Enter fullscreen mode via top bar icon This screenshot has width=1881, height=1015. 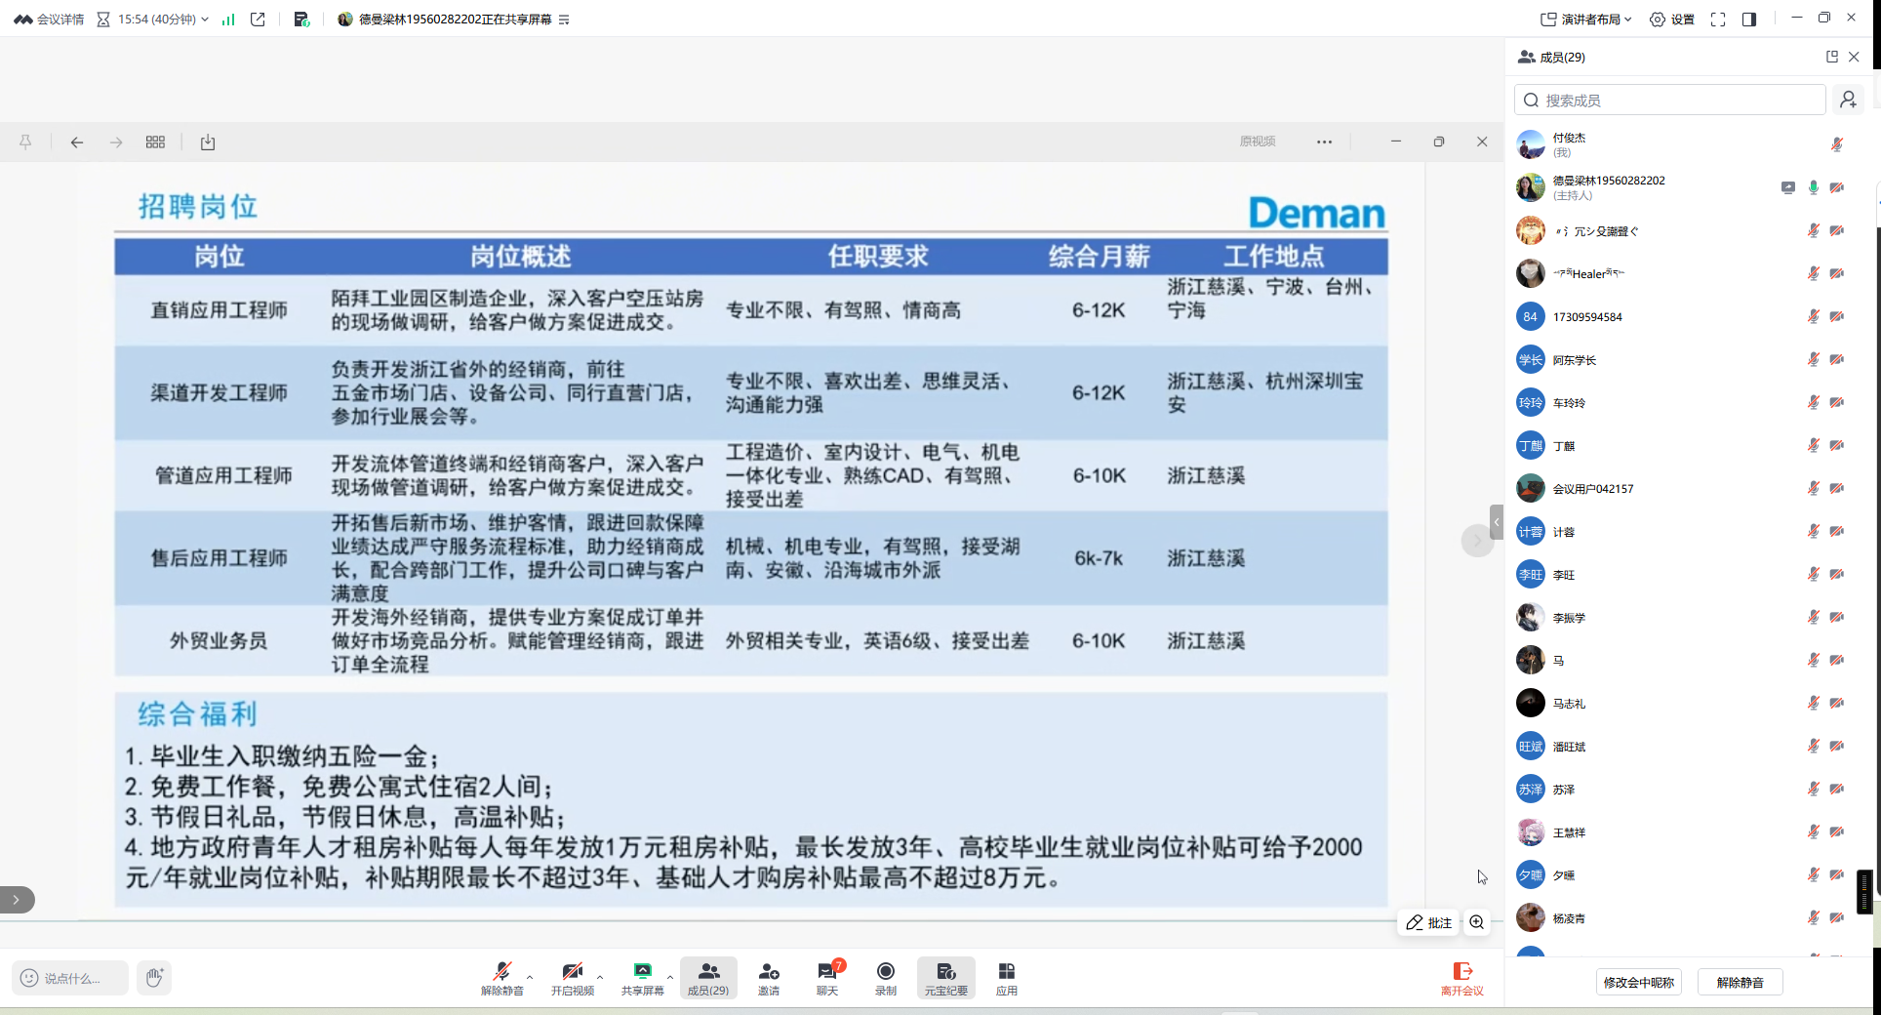click(1718, 20)
